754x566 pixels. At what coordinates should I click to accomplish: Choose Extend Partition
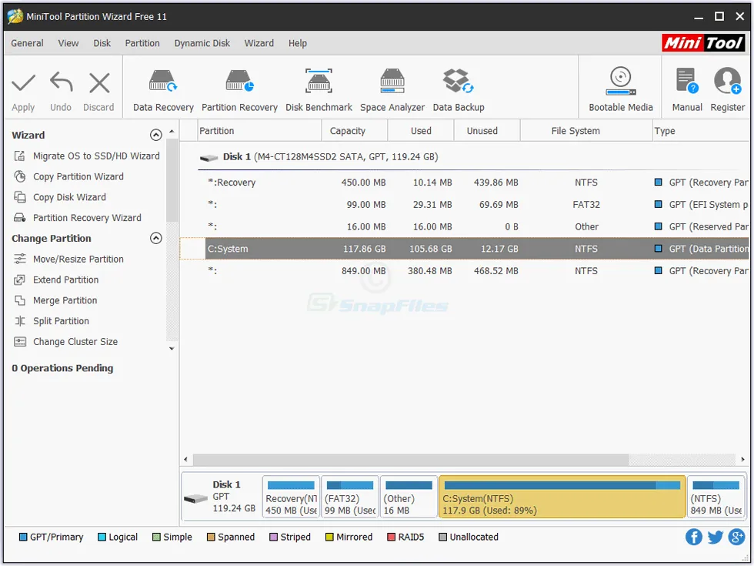(56, 280)
